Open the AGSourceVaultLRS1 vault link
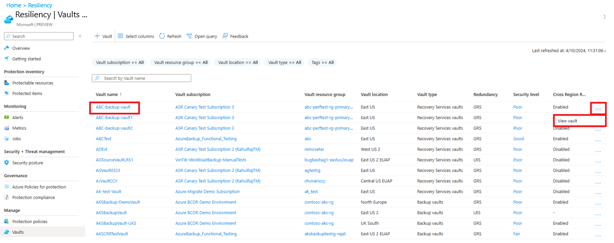 pyautogui.click(x=114, y=160)
